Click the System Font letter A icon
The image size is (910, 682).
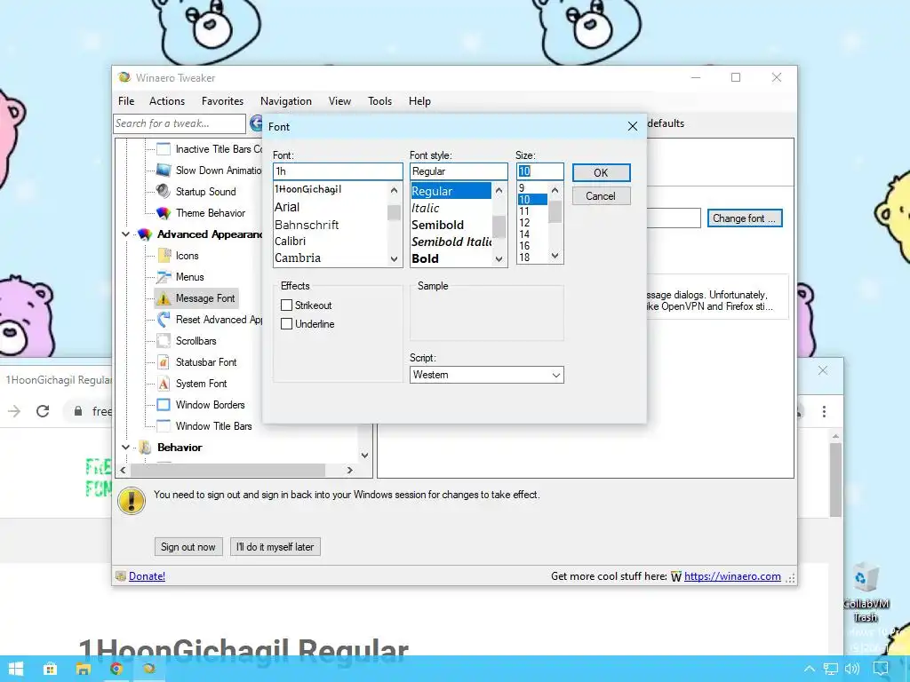point(164,384)
